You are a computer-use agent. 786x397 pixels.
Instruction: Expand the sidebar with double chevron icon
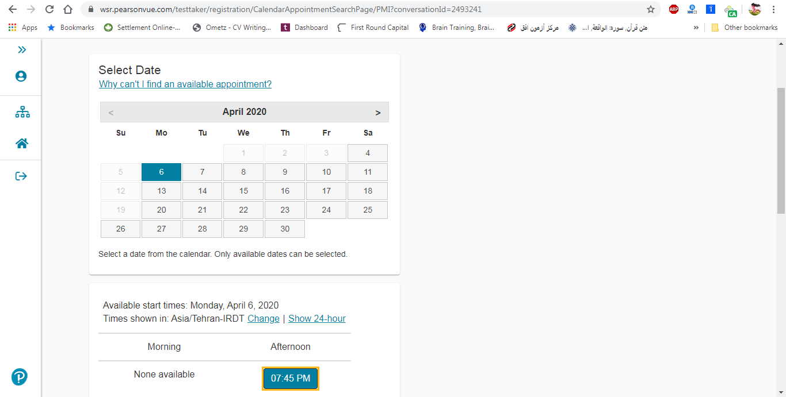pos(22,50)
